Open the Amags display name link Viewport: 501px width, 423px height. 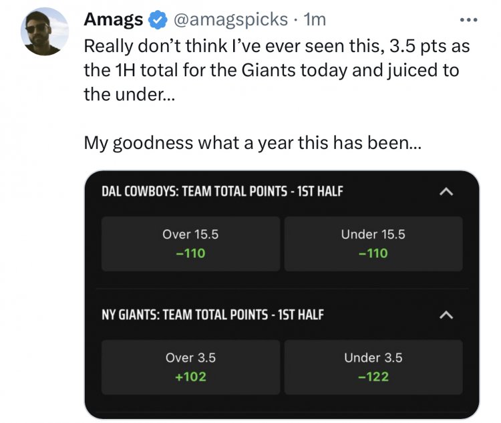[114, 19]
